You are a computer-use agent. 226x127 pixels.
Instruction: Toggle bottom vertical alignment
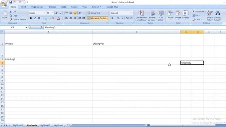click(75, 13)
